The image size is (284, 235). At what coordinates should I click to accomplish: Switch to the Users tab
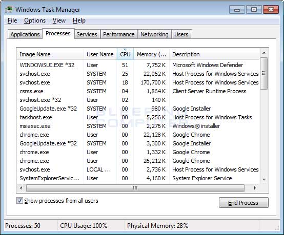click(x=181, y=34)
